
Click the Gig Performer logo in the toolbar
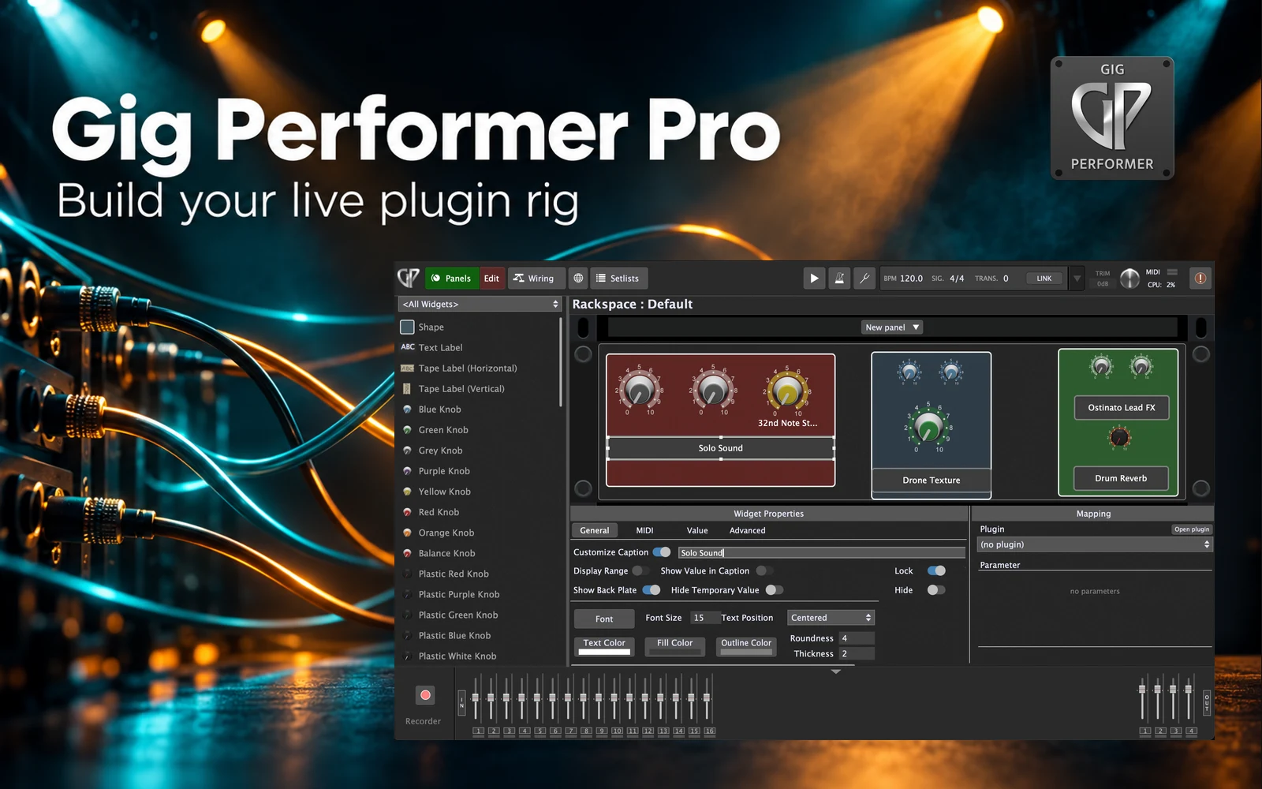pos(409,278)
